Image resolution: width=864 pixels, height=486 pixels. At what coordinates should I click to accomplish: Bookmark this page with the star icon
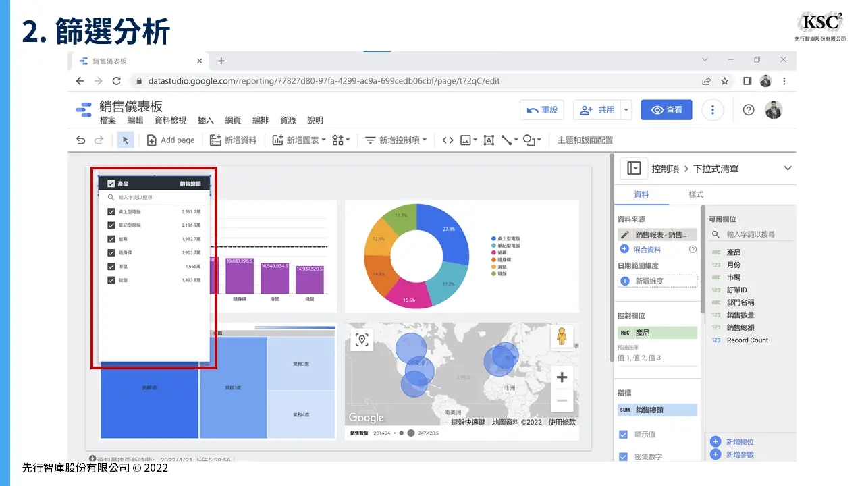[x=724, y=81]
